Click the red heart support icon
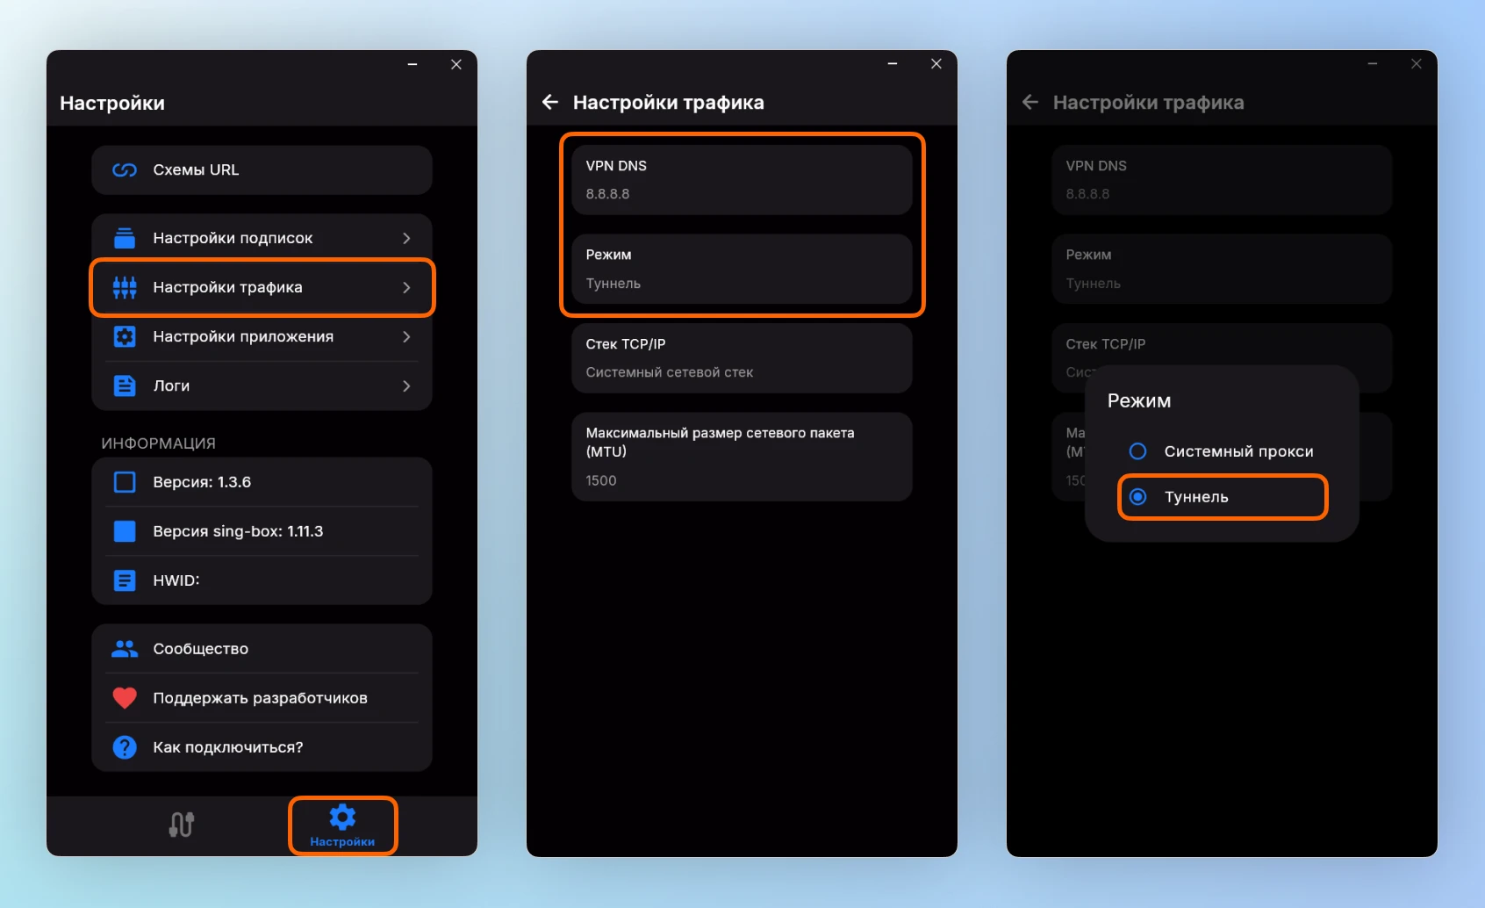The width and height of the screenshot is (1485, 908). pos(125,698)
